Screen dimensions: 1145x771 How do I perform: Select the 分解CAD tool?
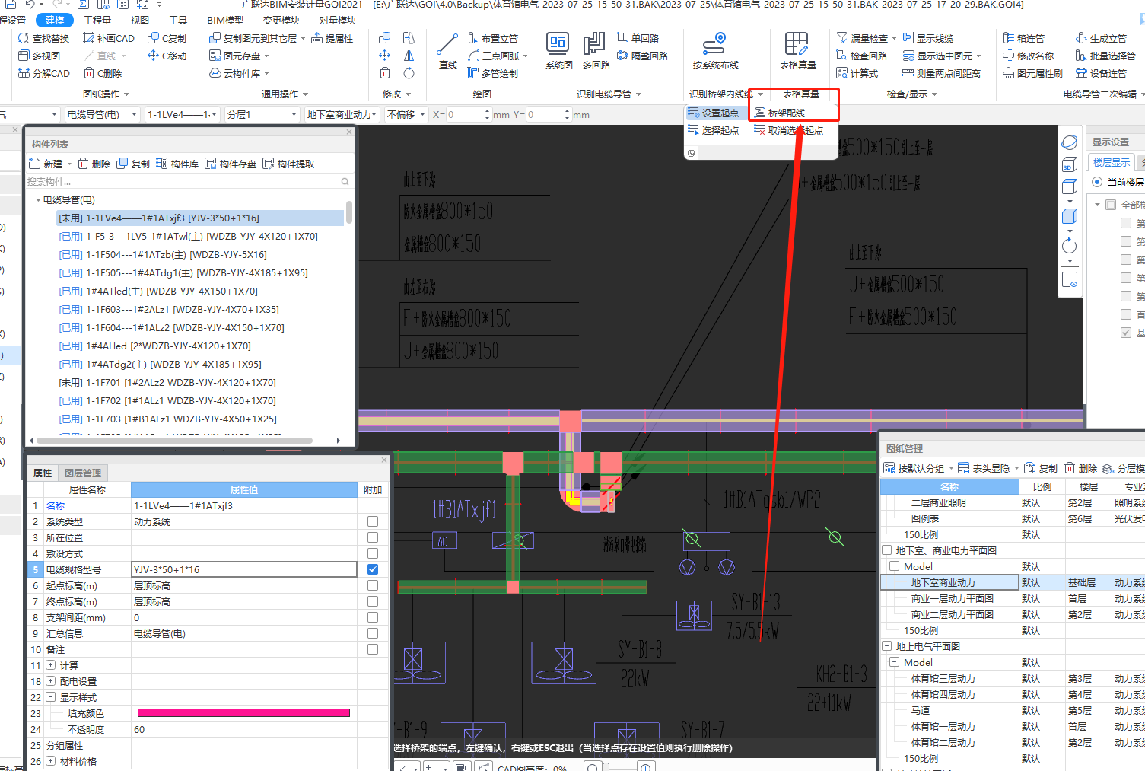coord(44,73)
